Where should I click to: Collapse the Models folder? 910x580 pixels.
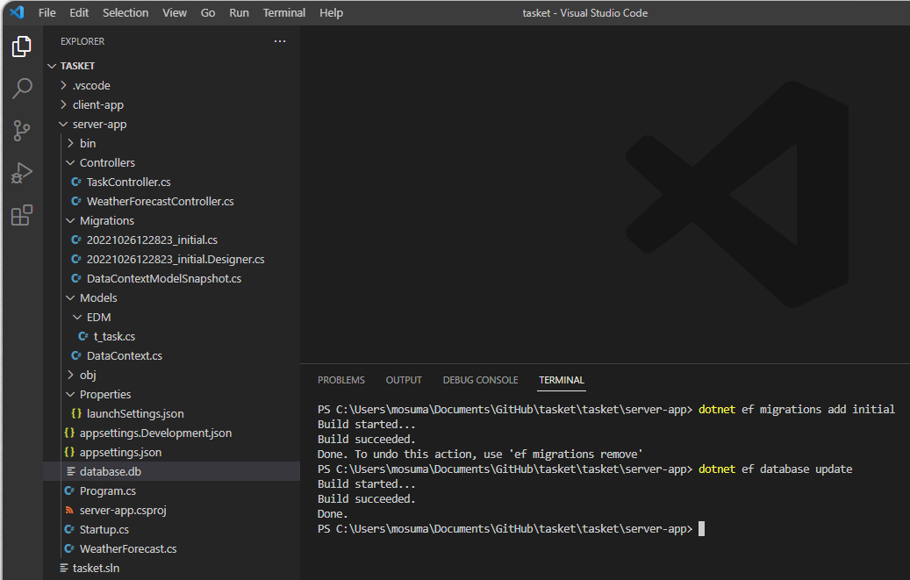[x=70, y=297]
